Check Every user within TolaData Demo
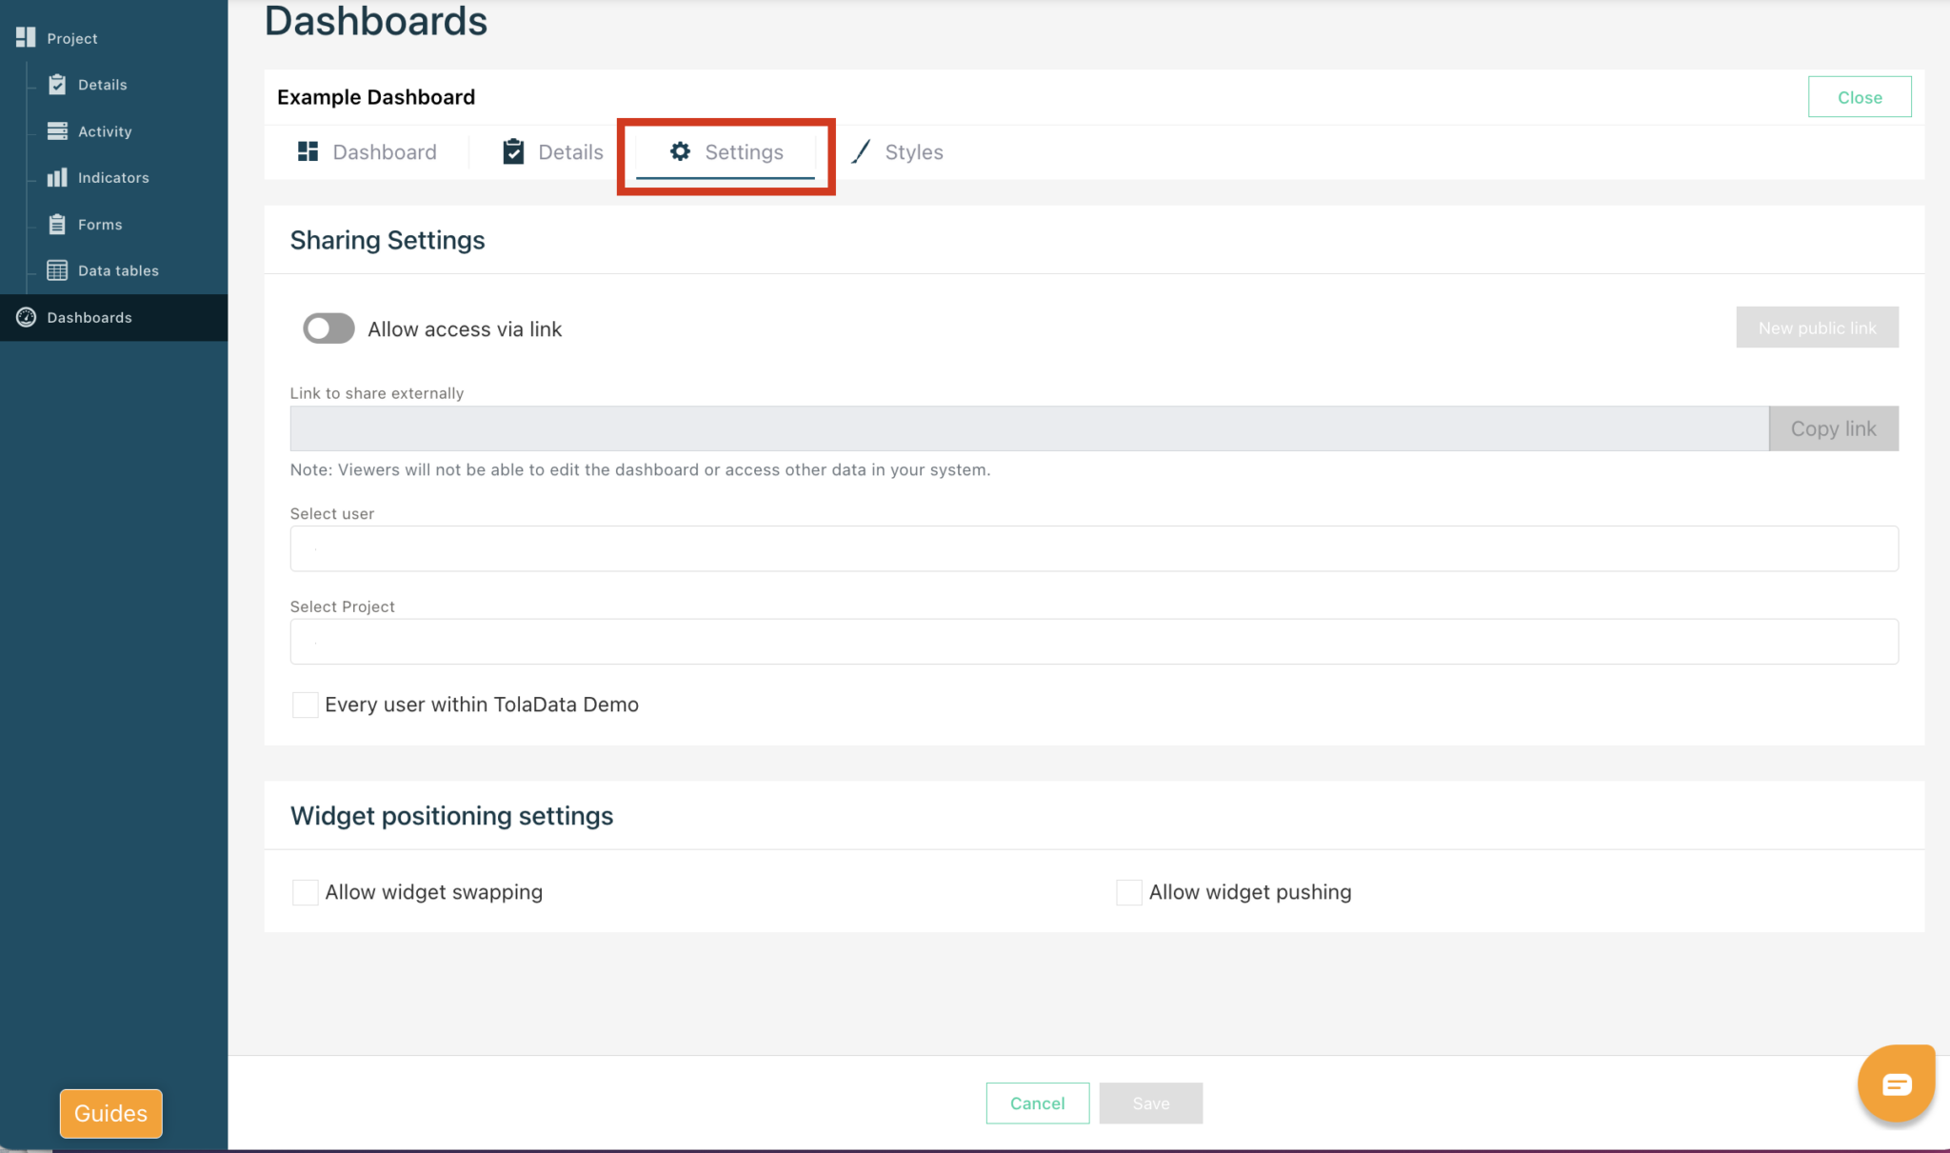This screenshot has height=1153, width=1950. (x=305, y=705)
